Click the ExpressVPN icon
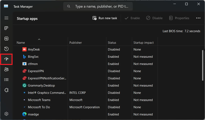 (x=24, y=71)
